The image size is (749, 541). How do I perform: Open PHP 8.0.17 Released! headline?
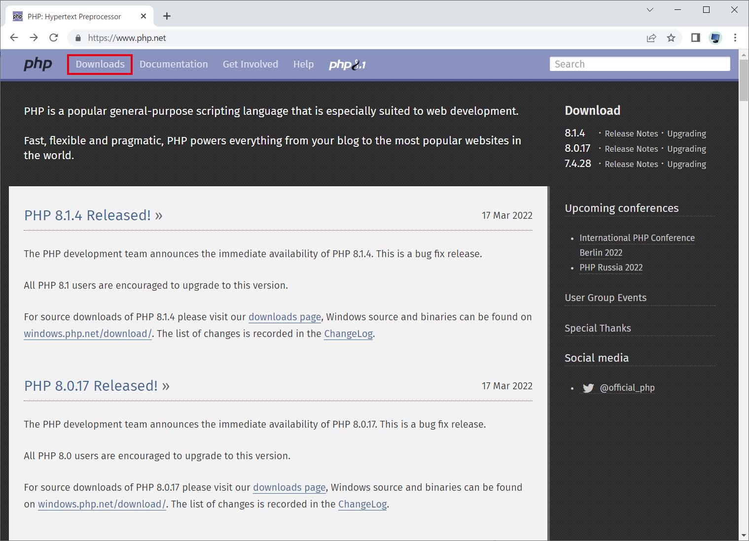click(x=97, y=386)
